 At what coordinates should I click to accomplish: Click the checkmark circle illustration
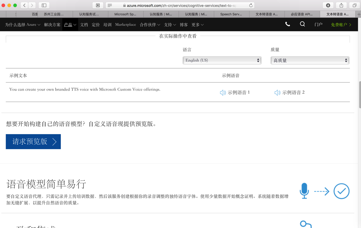coord(342,191)
